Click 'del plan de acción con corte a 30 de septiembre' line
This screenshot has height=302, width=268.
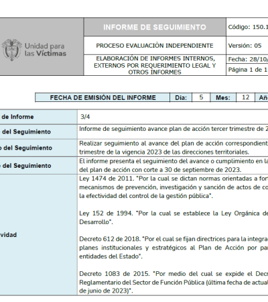point(160,170)
